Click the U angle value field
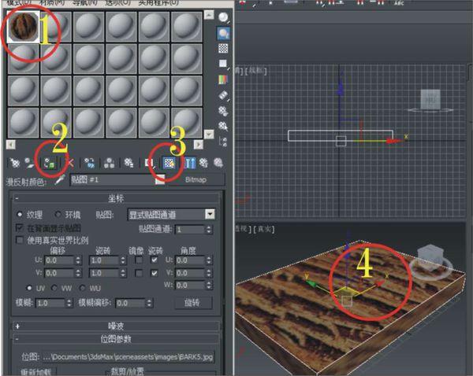Viewport: 473px width, 376px height. point(190,260)
